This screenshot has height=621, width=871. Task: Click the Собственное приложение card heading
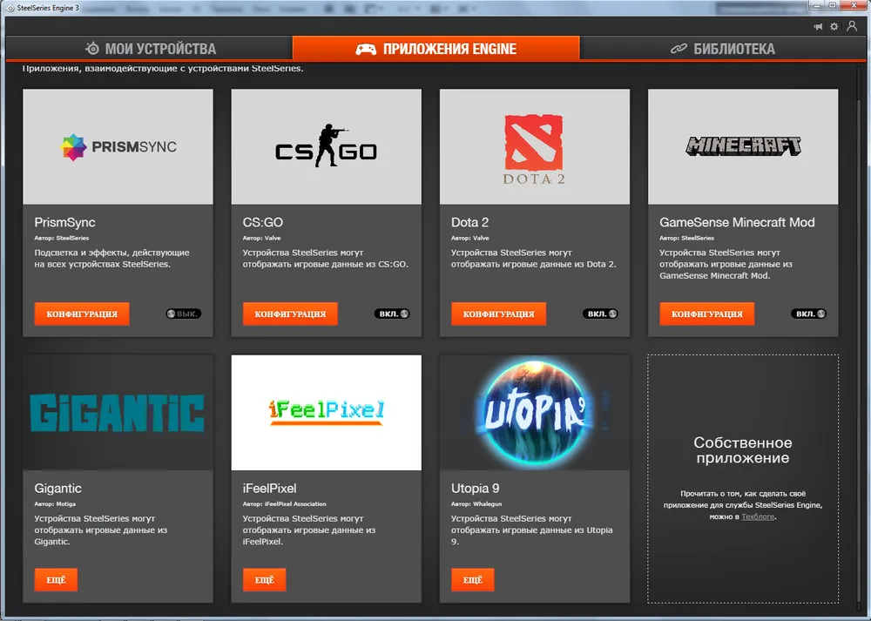pos(743,450)
